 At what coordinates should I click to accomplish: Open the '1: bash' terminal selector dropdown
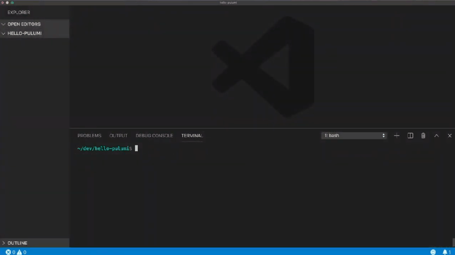pos(354,136)
